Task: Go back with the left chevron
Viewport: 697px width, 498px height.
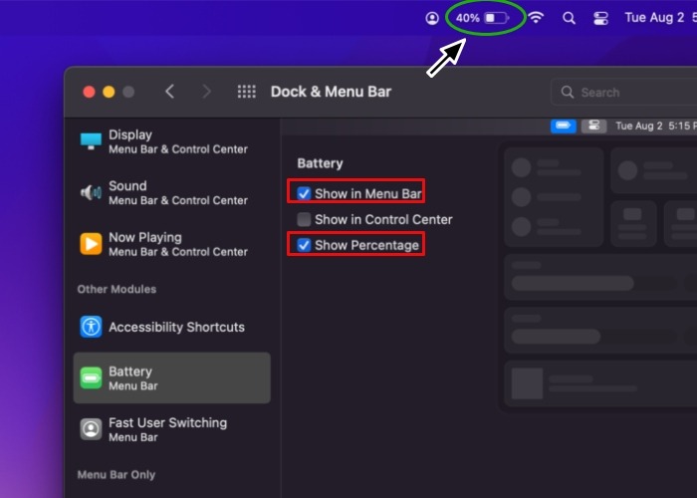Action: pyautogui.click(x=170, y=92)
